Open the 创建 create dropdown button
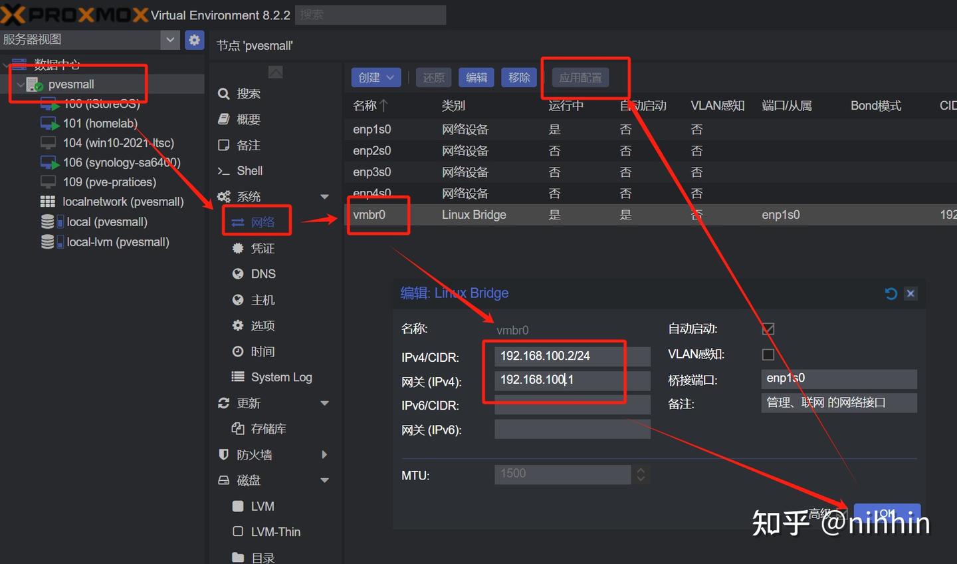Viewport: 957px width, 564px height. tap(376, 78)
